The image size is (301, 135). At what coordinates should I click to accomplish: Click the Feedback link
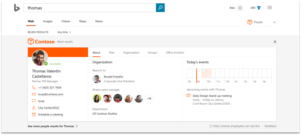[x=270, y=126]
